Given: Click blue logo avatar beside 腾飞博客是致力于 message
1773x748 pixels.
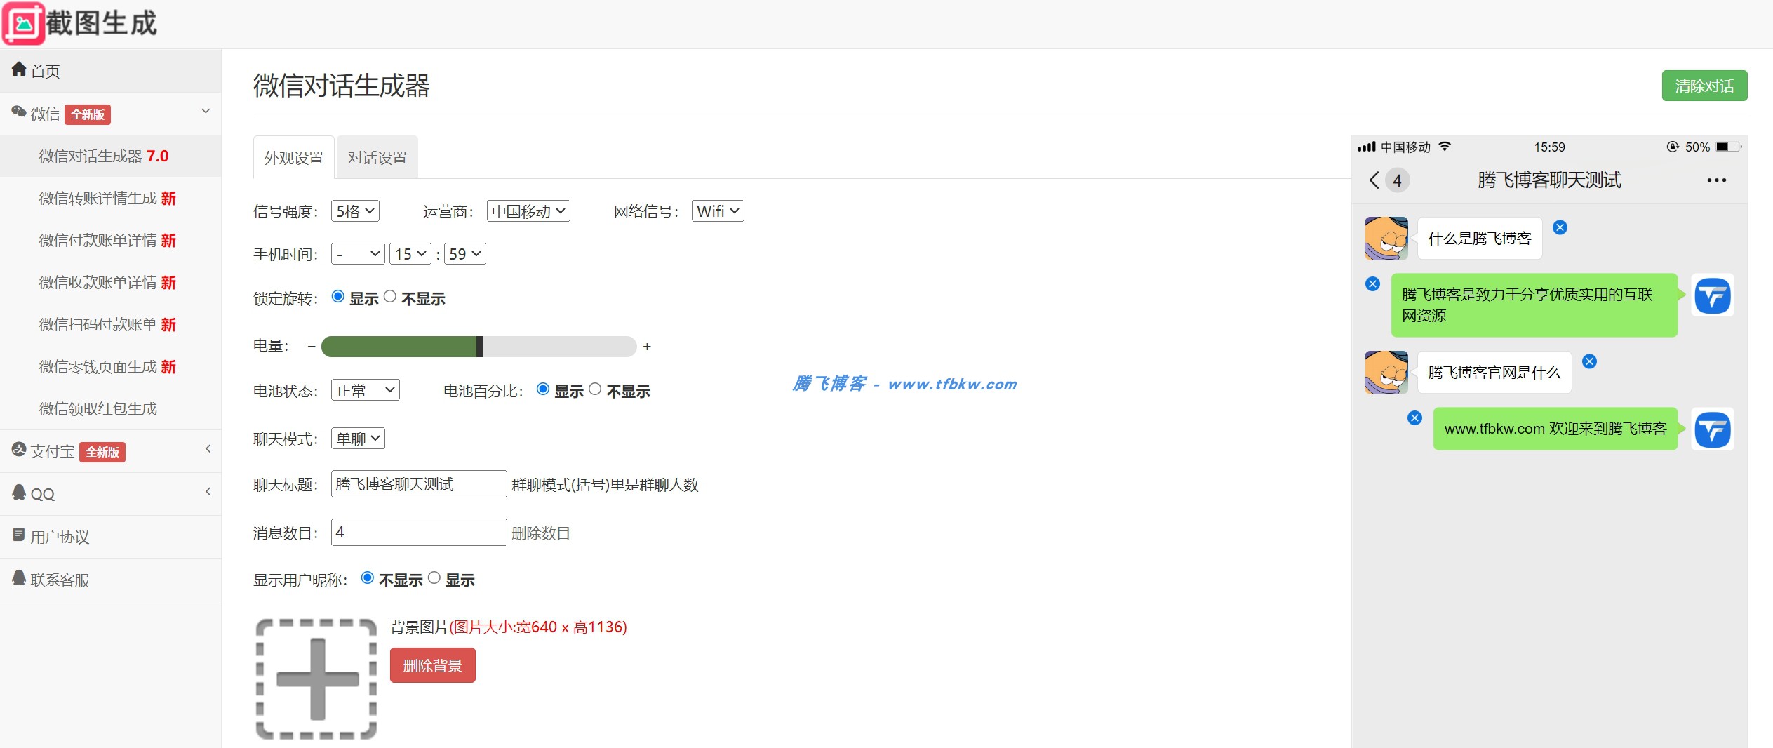Looking at the screenshot, I should (x=1713, y=295).
